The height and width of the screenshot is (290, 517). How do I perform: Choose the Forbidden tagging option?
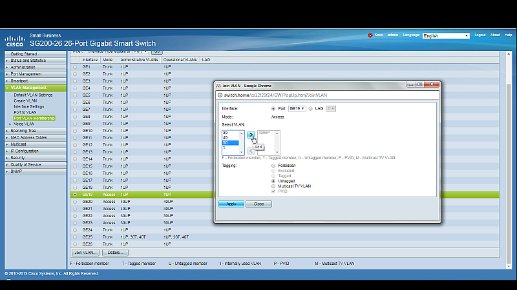(273, 165)
